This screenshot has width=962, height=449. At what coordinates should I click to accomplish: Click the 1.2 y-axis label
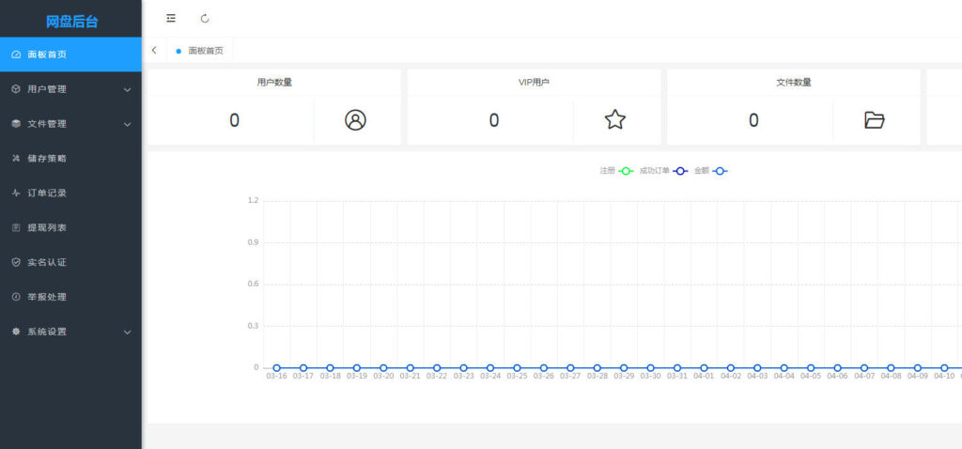[x=253, y=201]
